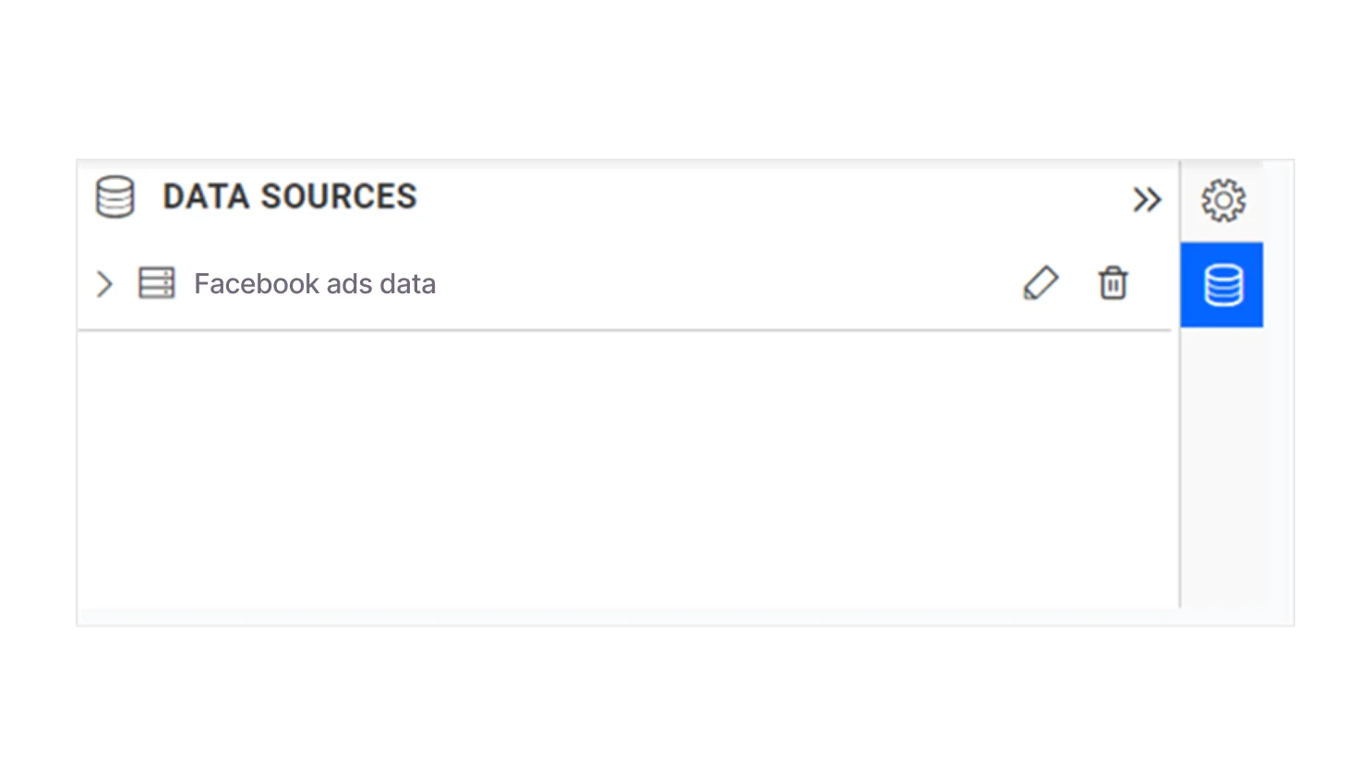Click the DATA SOURCES panel heading text

[x=290, y=196]
